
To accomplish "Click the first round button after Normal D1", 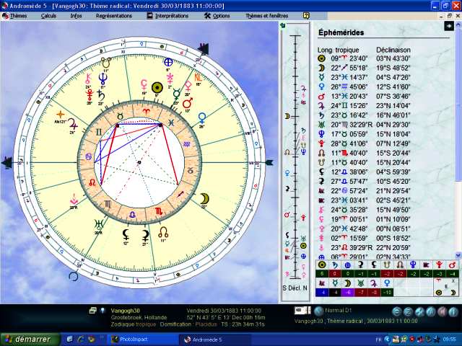I will tap(397, 311).
